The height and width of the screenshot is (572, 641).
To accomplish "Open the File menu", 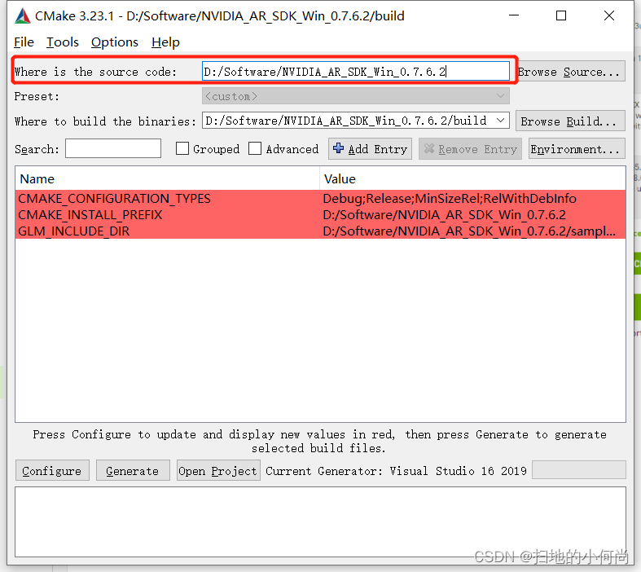I will coord(24,42).
